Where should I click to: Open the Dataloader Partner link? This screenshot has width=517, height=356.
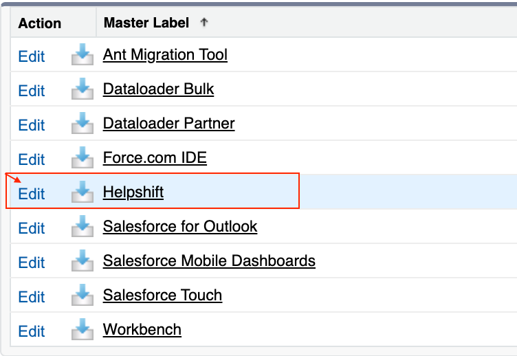(168, 123)
